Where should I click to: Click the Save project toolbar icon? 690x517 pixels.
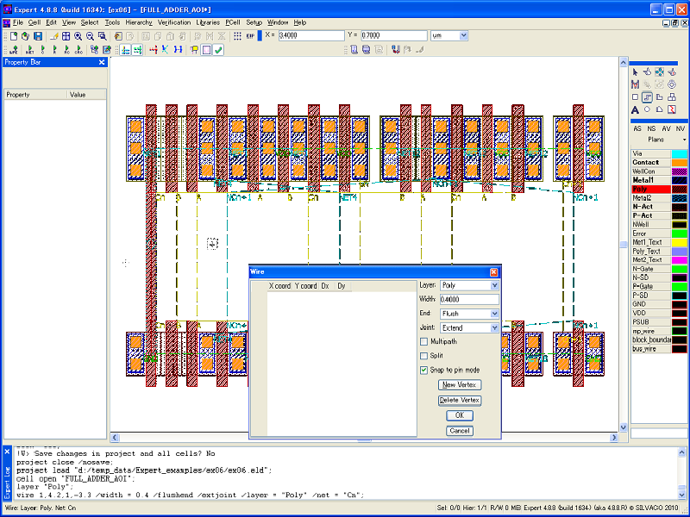point(38,36)
